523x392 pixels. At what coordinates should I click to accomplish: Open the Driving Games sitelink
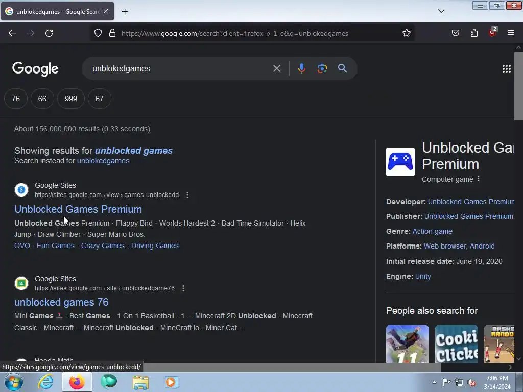155,246
